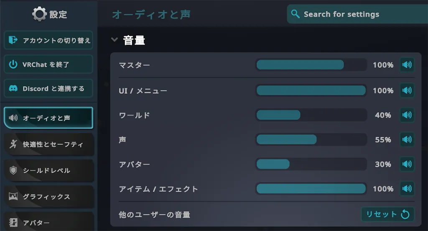Click the リセット button for other users' volume

click(x=388, y=214)
